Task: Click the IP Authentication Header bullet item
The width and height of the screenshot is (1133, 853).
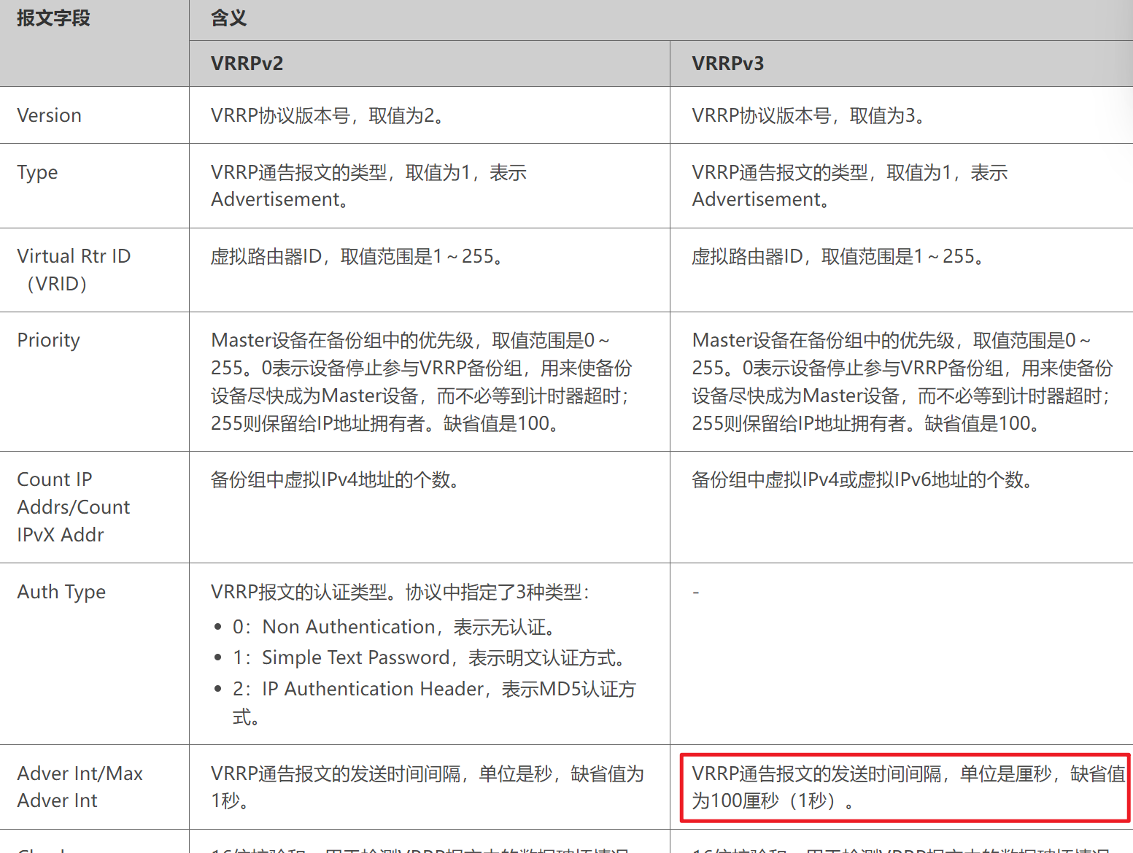Action: coord(434,689)
